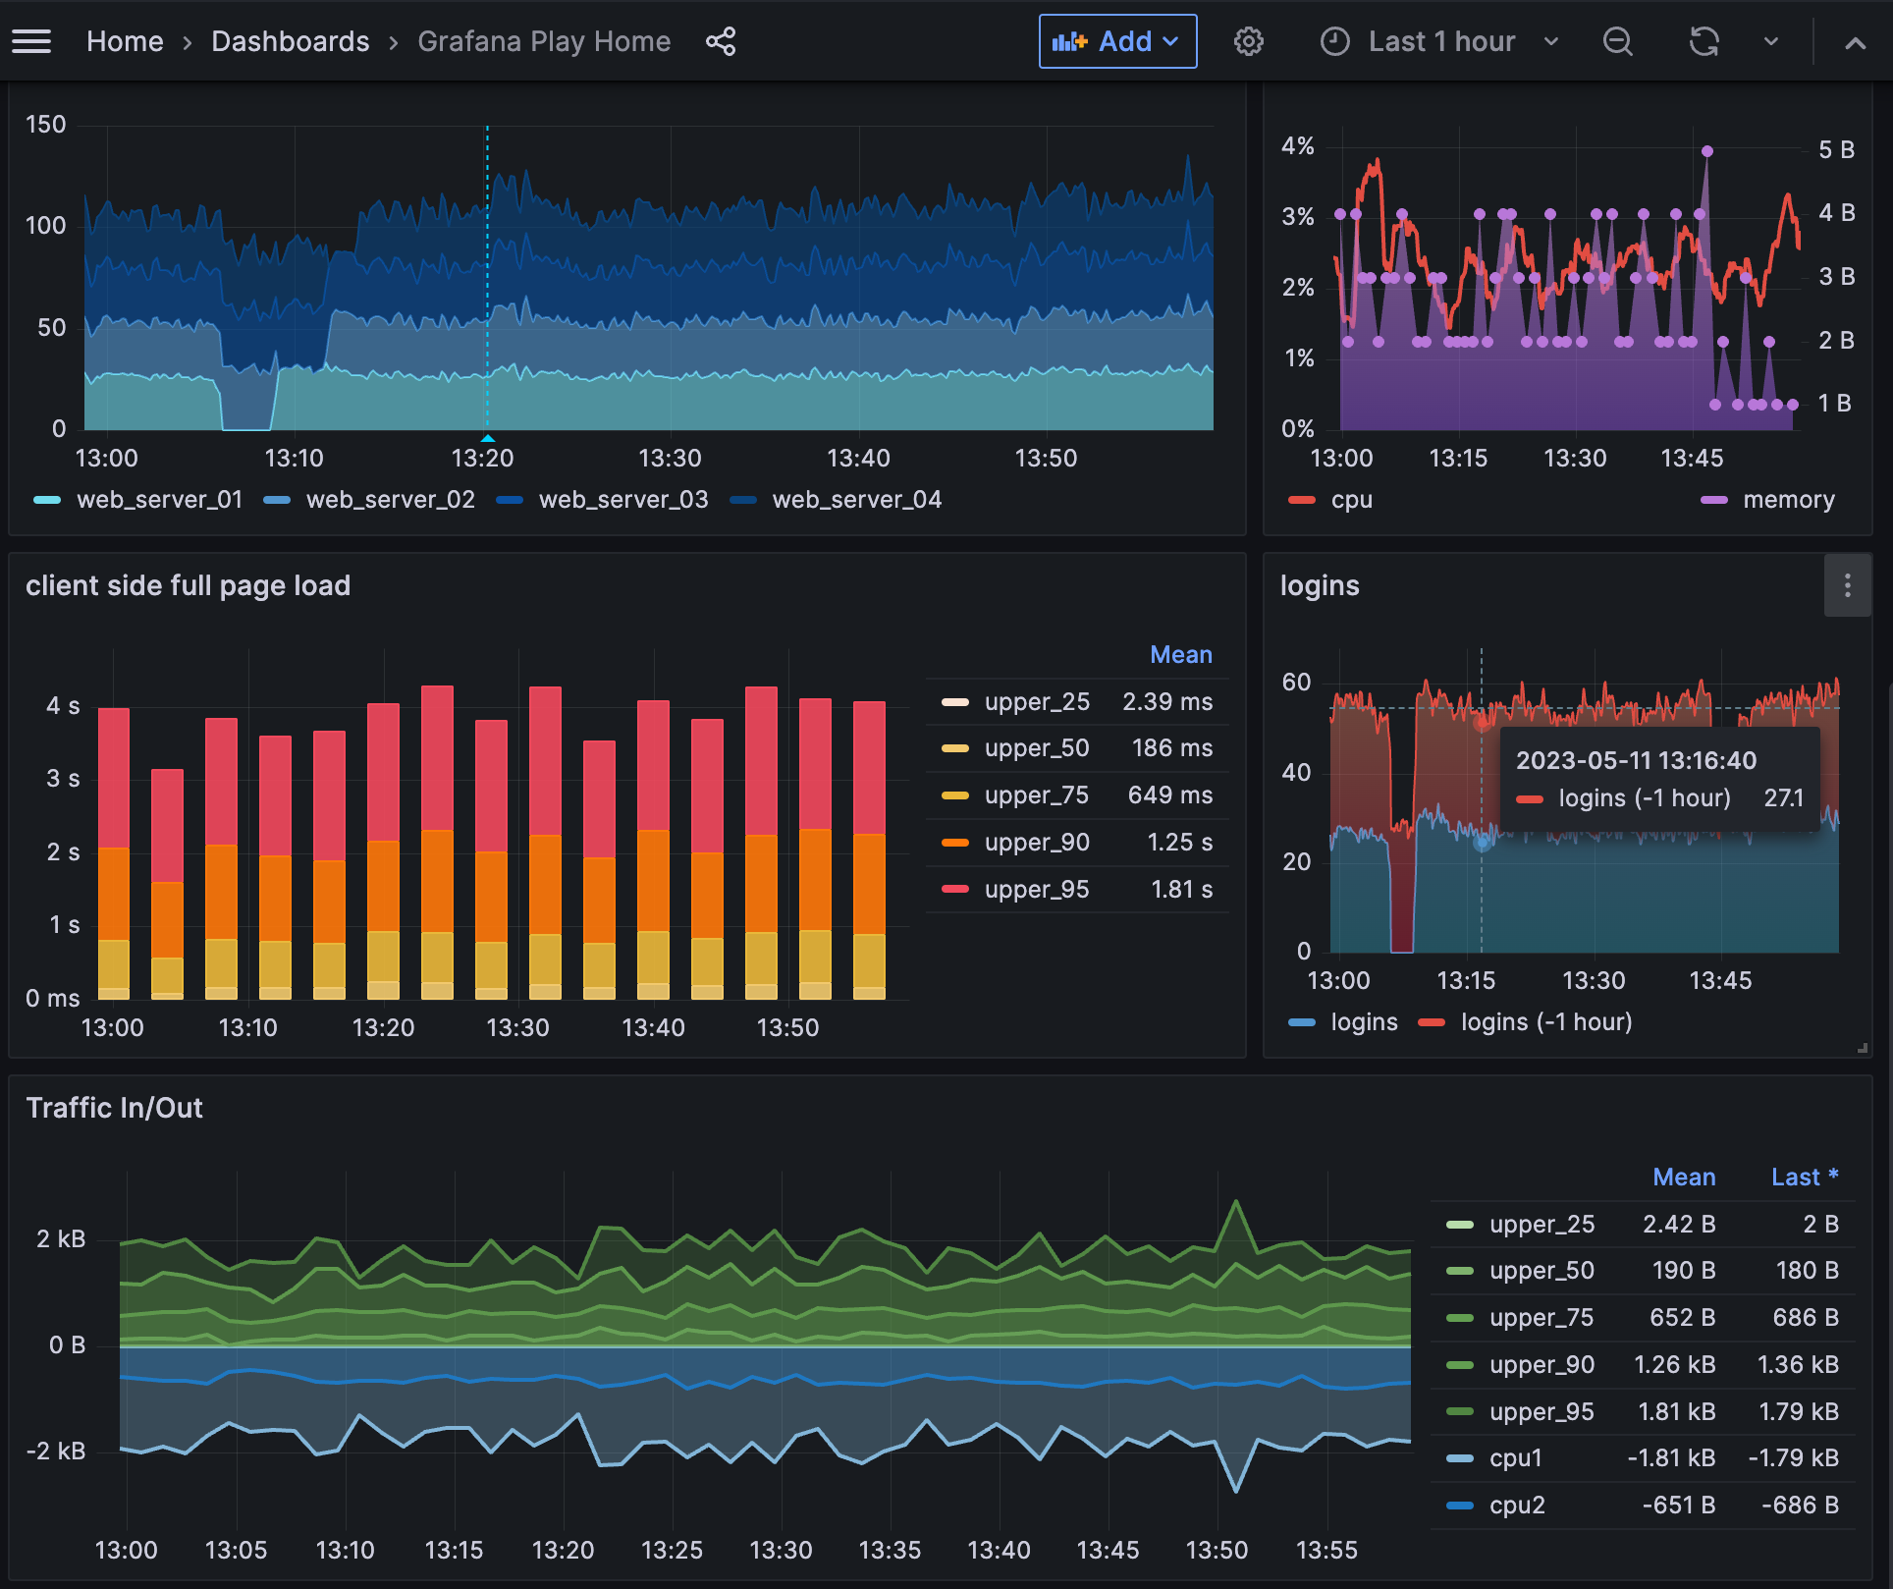Open the Grafana Play Home dashboard link
The height and width of the screenshot is (1589, 1893).
click(544, 41)
